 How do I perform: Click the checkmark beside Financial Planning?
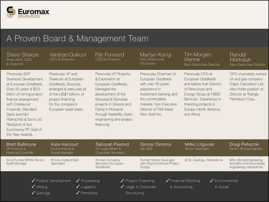pyautogui.click(x=167, y=180)
